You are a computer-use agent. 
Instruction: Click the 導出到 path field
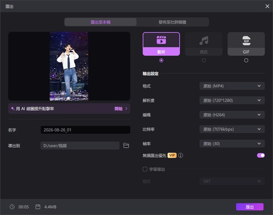(x=80, y=146)
